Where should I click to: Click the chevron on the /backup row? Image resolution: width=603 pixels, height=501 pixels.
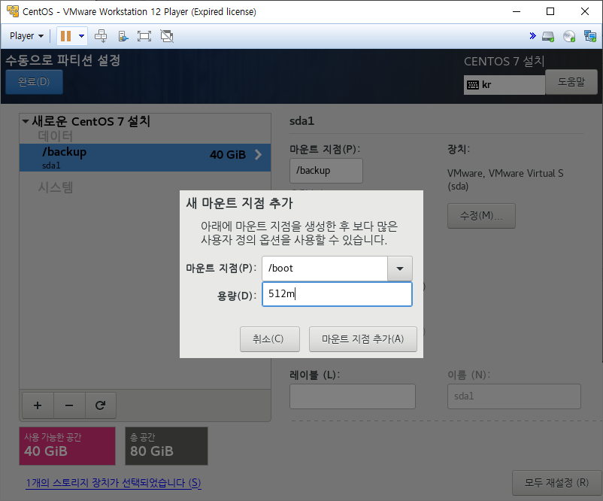(259, 155)
